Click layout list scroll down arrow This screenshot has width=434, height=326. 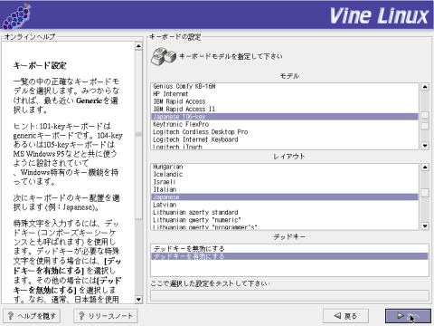pyautogui.click(x=425, y=225)
